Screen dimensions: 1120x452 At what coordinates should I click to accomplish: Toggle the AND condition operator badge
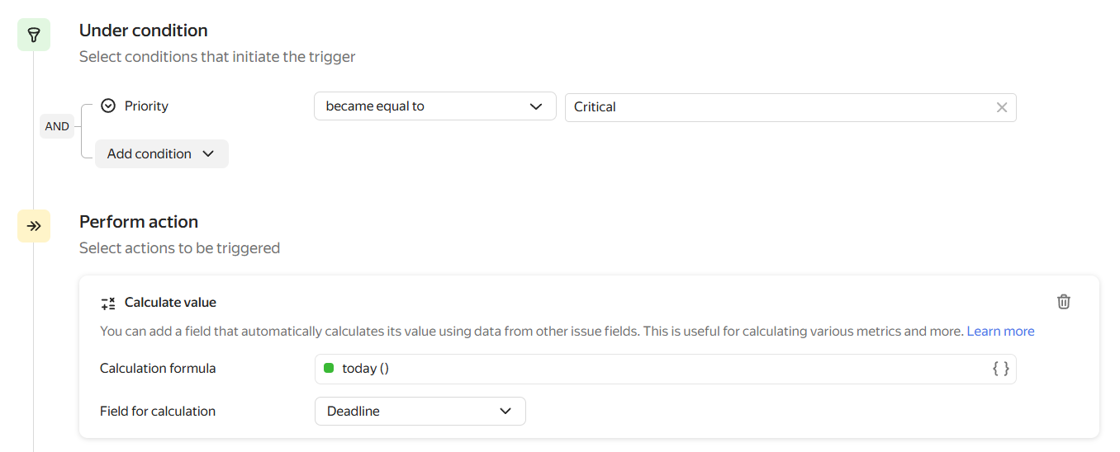pos(57,126)
